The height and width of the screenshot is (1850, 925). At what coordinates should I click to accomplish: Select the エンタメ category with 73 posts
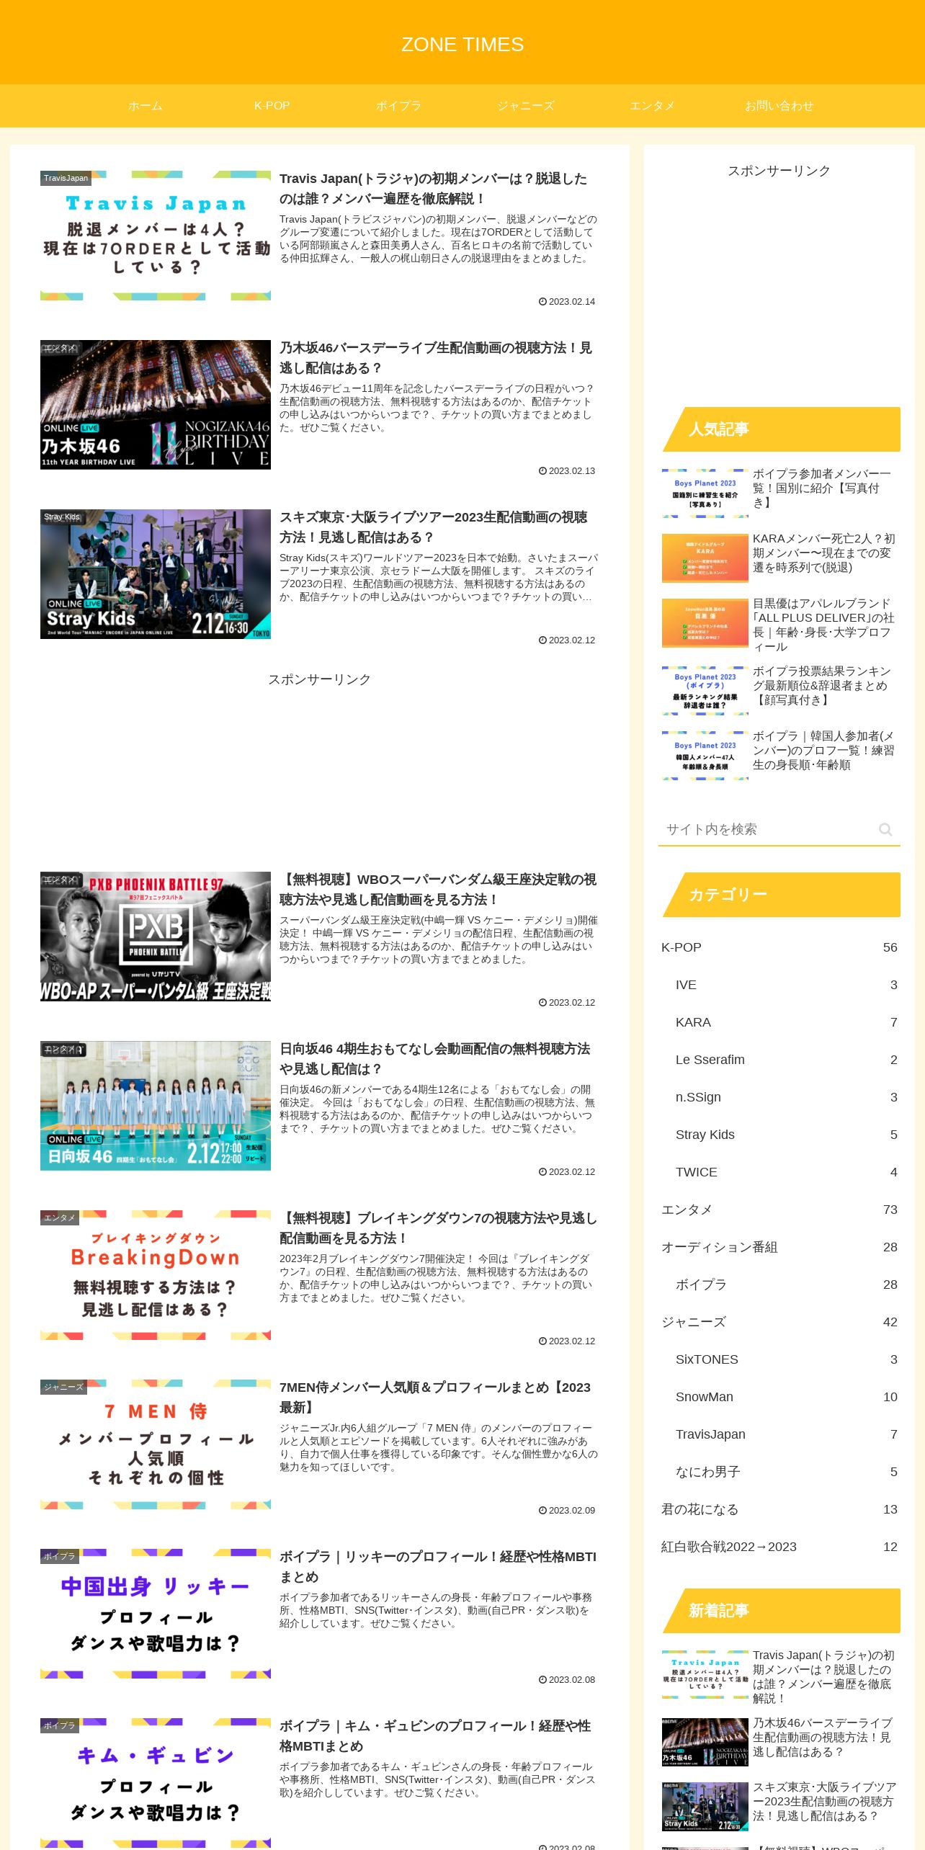779,1210
